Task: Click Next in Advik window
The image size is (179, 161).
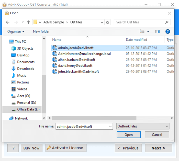Action: click(x=159, y=148)
